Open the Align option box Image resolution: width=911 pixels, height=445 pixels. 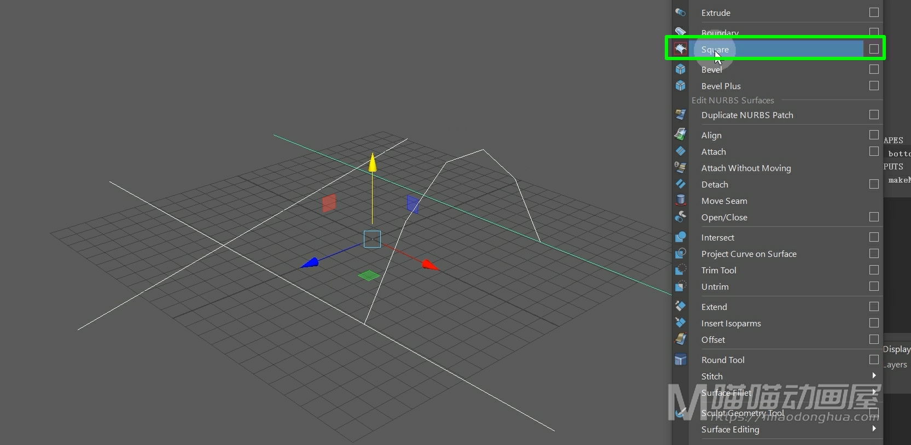(x=874, y=134)
